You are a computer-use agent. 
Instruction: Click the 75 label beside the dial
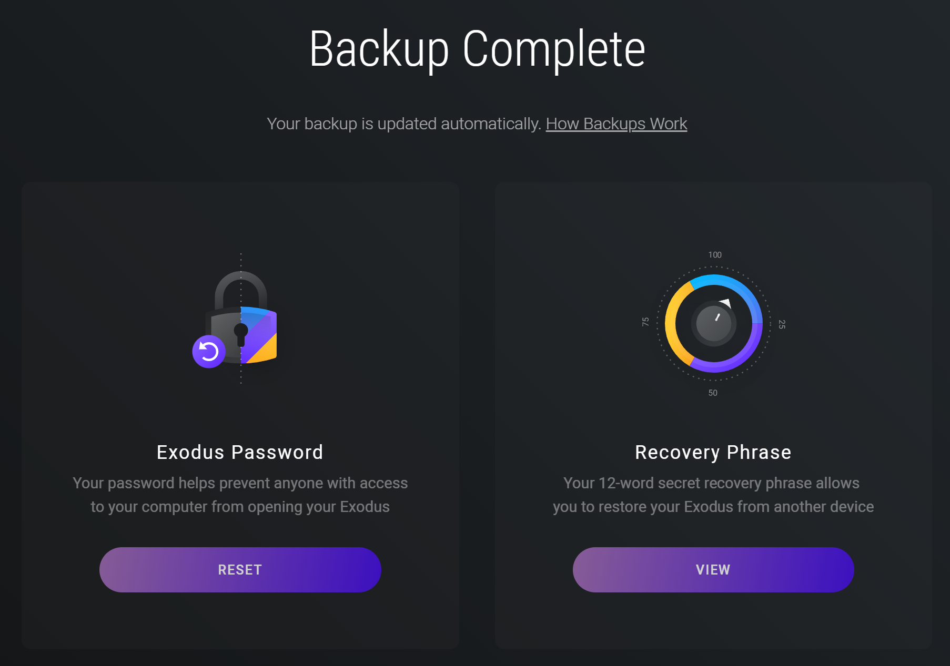[x=645, y=322]
